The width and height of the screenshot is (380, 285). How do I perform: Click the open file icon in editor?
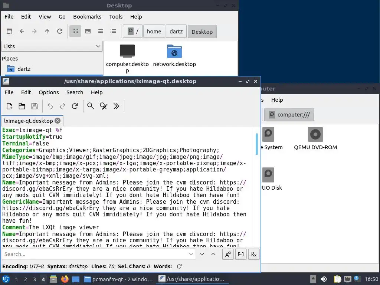tap(22, 106)
